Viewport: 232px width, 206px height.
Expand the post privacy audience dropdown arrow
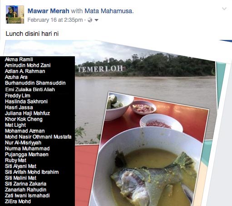coord(96,20)
